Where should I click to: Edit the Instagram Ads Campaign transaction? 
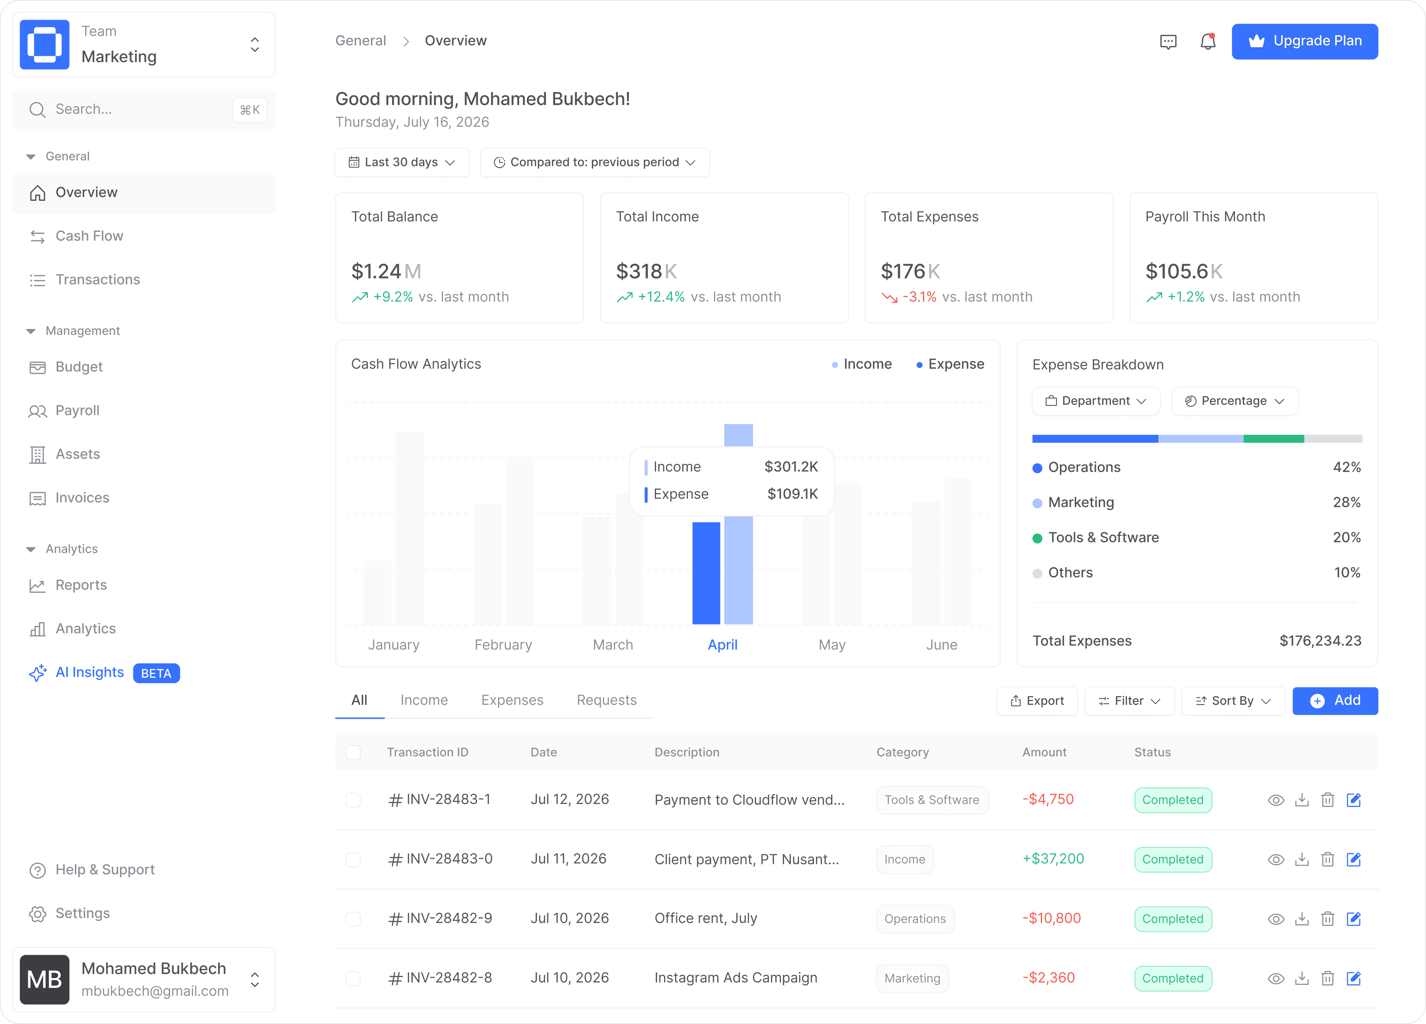(1354, 978)
